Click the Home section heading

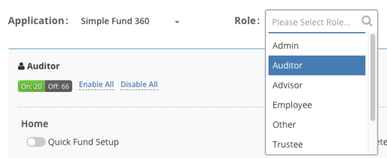click(35, 124)
